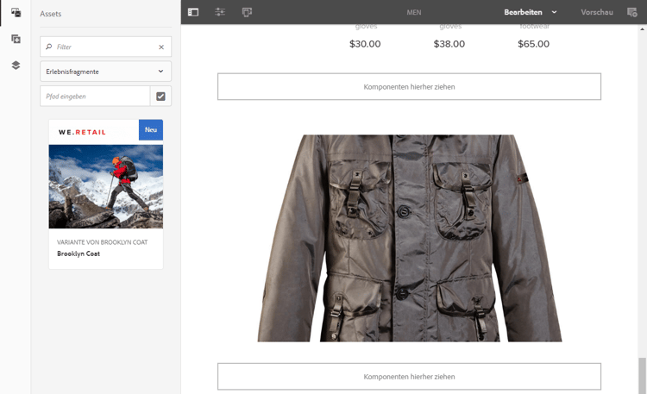Open the Bearbeiten mode dropdown chevron
Viewport: 647px width, 394px height.
click(554, 12)
